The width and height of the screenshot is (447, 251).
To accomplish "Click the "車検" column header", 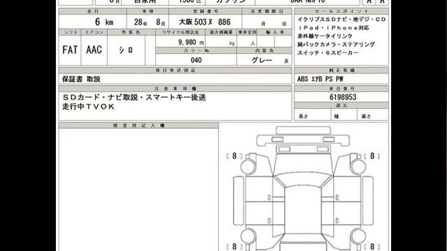I will (x=147, y=11).
